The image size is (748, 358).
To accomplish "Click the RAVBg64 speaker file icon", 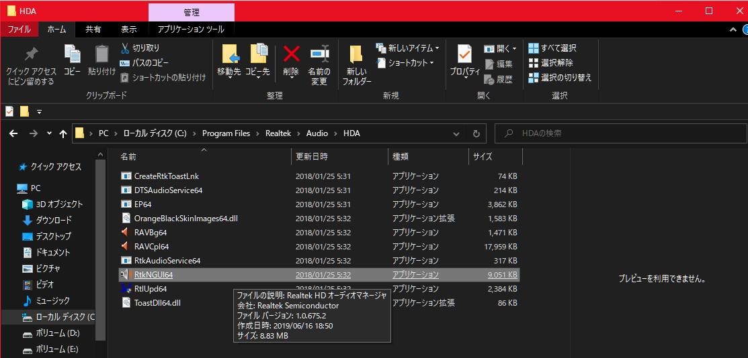I will (x=126, y=233).
